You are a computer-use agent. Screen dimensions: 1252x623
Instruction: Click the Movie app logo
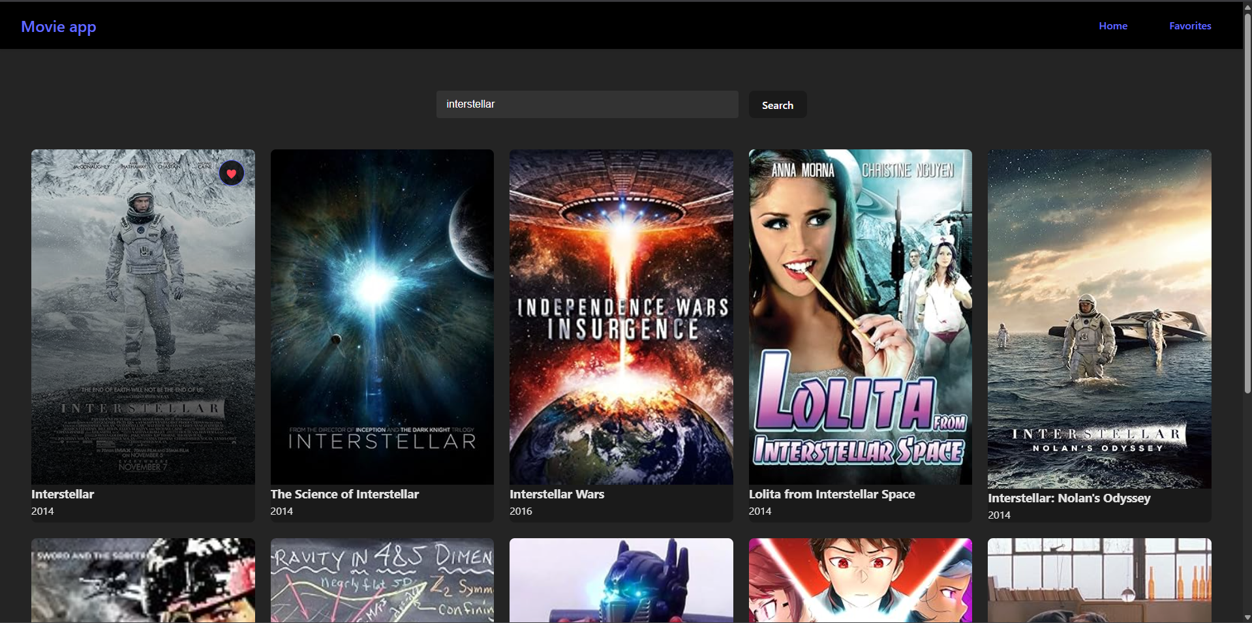click(58, 27)
